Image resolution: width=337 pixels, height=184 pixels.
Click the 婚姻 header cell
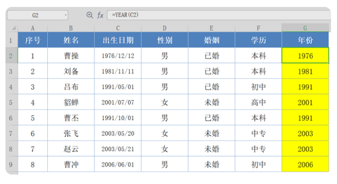[x=211, y=40]
